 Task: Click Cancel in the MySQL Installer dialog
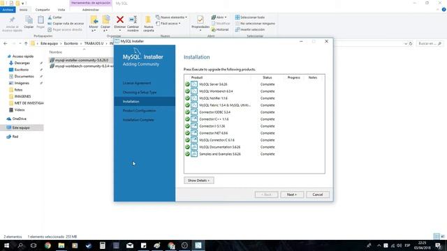point(317,195)
